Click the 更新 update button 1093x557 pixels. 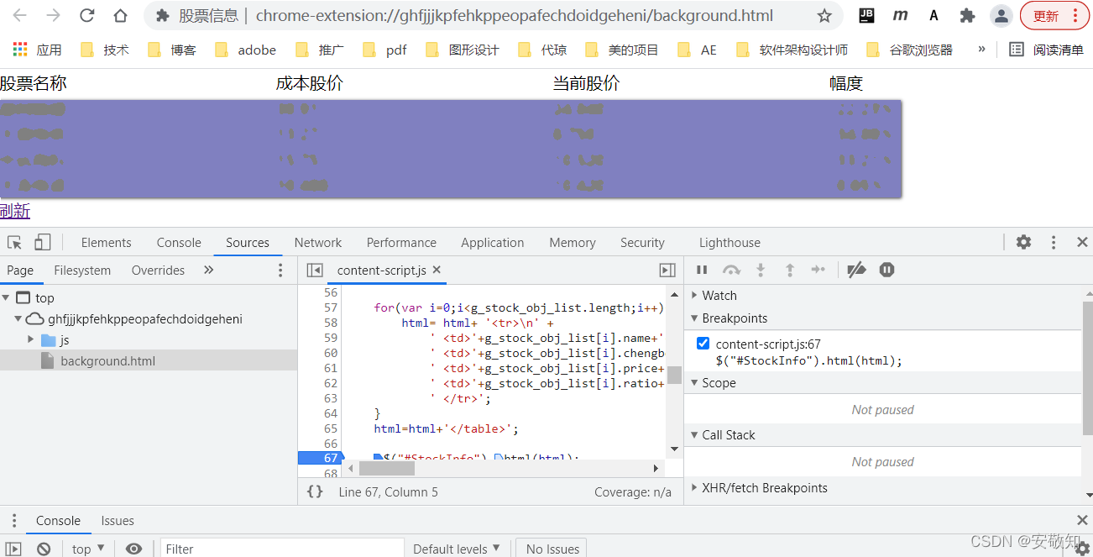tap(1055, 15)
